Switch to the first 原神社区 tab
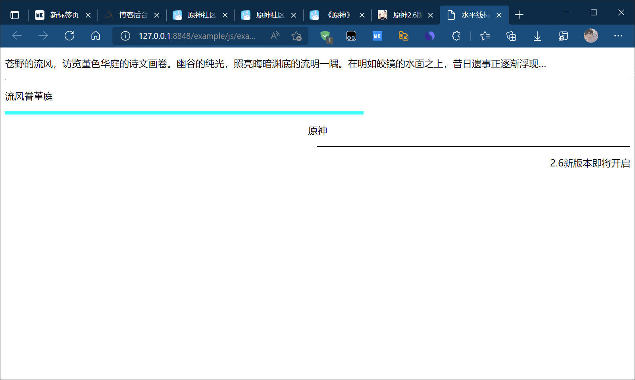Viewport: 635px width, 380px height. coord(200,15)
